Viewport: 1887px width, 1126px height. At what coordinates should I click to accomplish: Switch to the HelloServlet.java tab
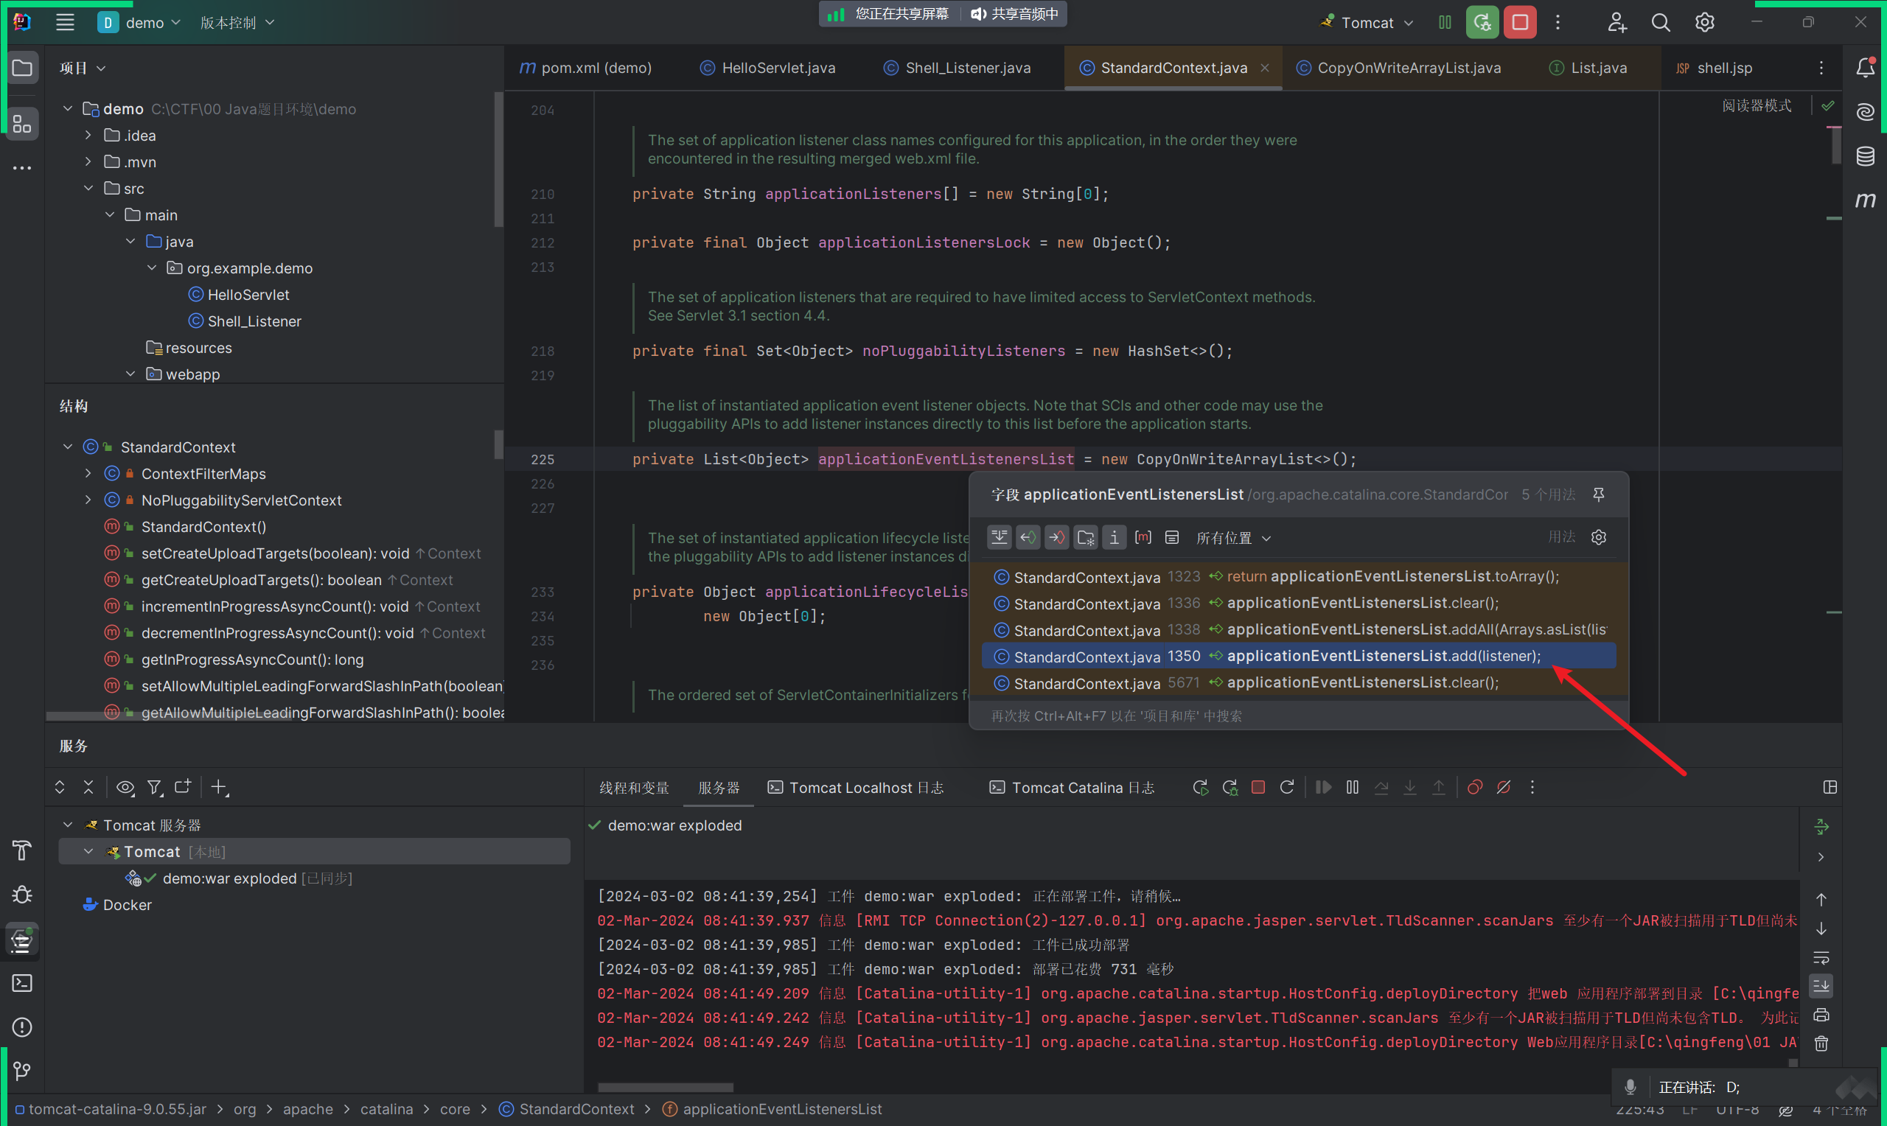point(767,69)
